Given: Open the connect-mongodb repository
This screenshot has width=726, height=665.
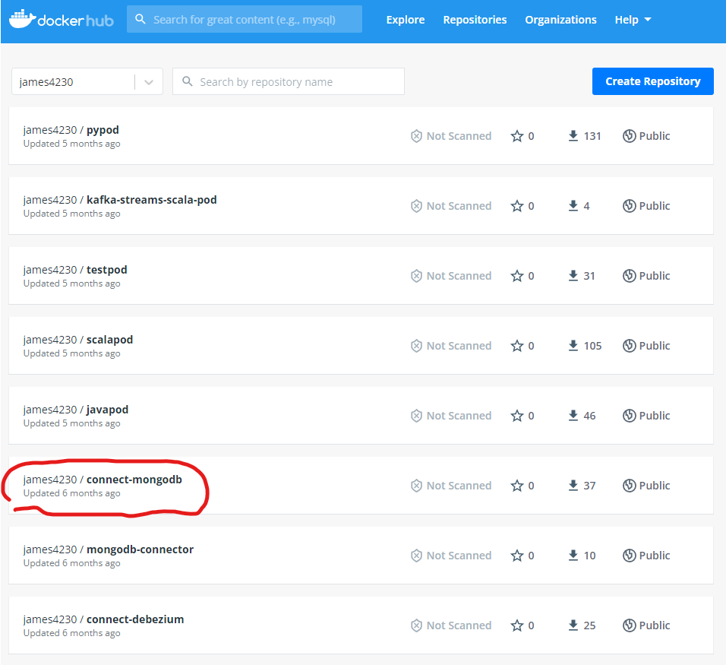Looking at the screenshot, I should coord(134,479).
